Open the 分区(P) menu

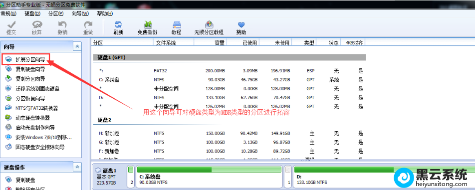click(56, 13)
